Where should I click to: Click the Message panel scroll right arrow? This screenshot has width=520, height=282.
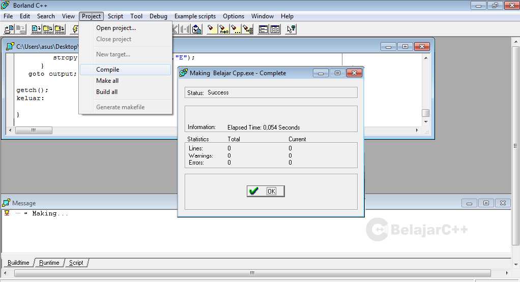click(507, 273)
